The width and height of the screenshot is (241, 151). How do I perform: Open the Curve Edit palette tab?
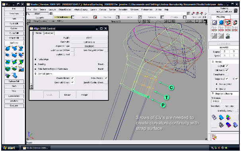14,33
